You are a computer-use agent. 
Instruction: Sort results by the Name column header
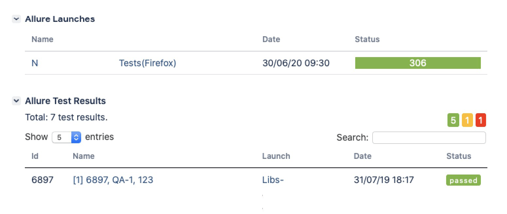coord(83,156)
